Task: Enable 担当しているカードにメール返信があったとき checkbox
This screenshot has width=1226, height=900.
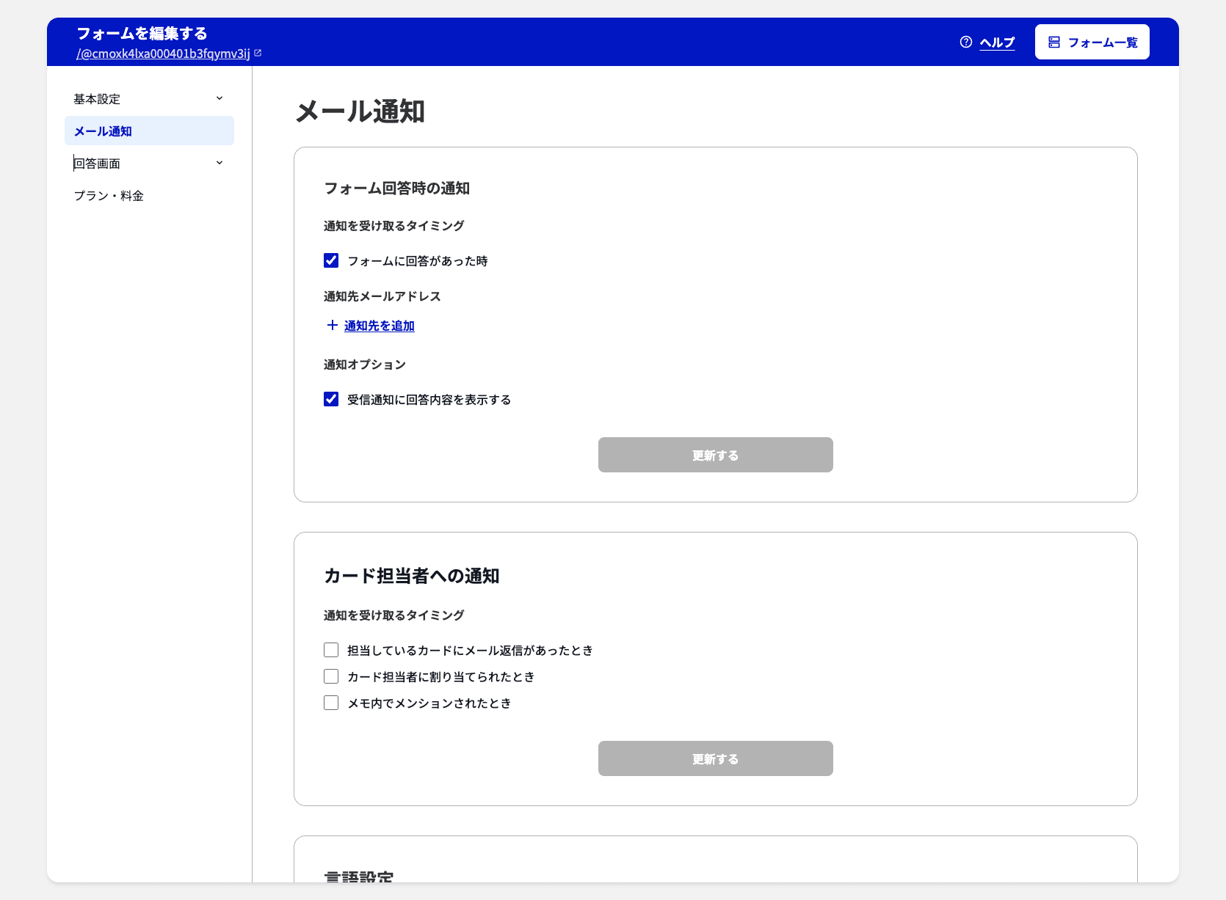Action: 331,650
